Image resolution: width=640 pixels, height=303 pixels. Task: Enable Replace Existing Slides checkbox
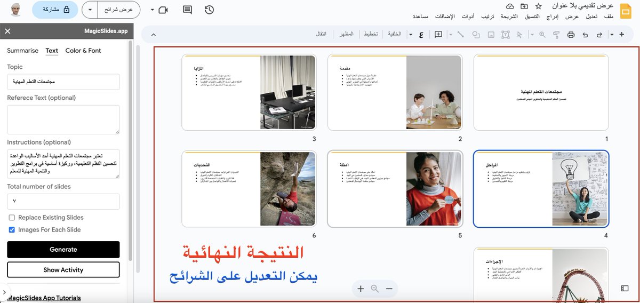pyautogui.click(x=12, y=218)
